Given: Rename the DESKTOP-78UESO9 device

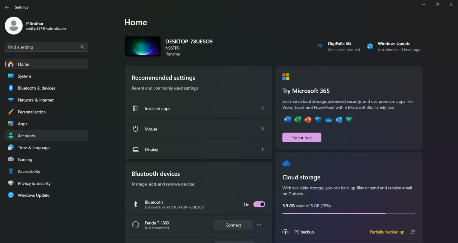Looking at the screenshot, I should coord(173,54).
